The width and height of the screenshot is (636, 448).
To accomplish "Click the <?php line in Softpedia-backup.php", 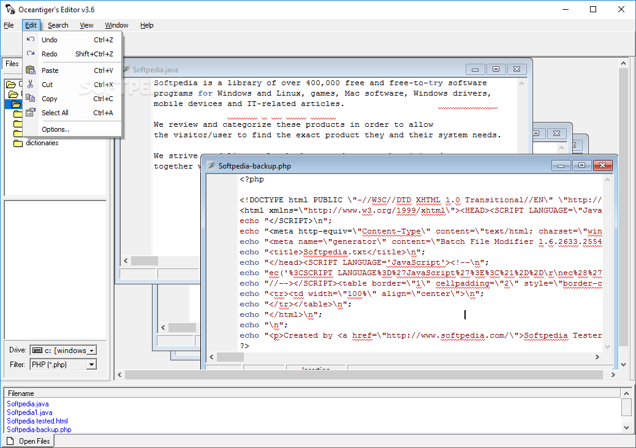I will click(x=252, y=179).
